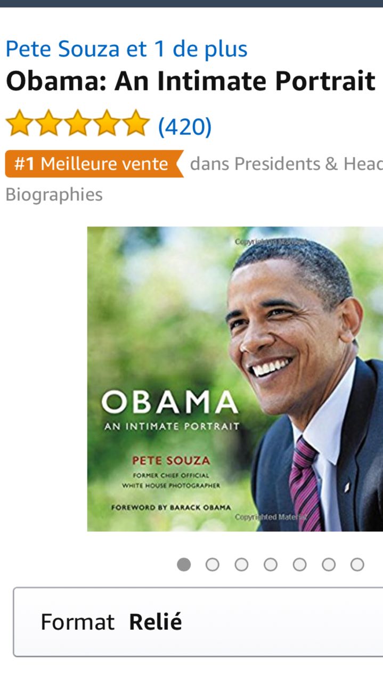383x682 pixels.
Task: Open the Format Relié selector
Action: tap(198, 622)
